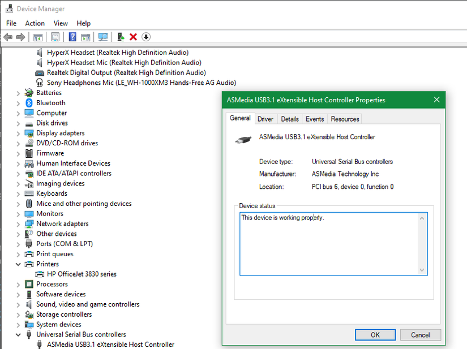Image resolution: width=467 pixels, height=349 pixels.
Task: Open Help documentation via the blue question mark icon
Action: tap(71, 37)
